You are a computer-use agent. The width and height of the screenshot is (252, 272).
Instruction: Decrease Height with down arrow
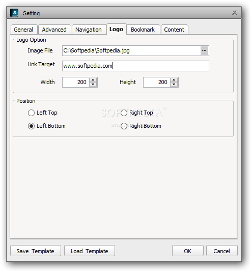click(174, 85)
